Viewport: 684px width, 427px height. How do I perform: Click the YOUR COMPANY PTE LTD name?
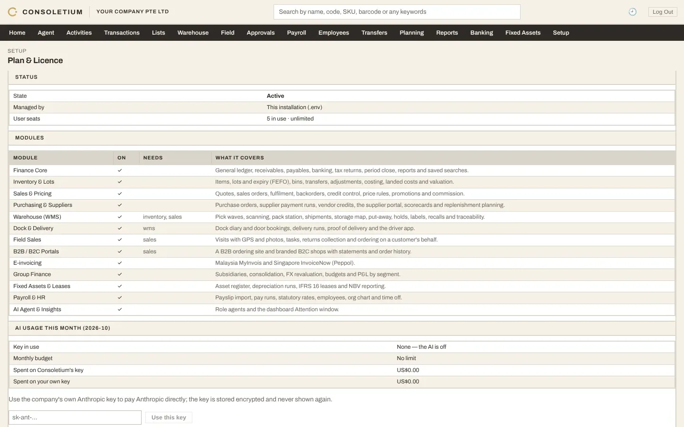tap(133, 12)
